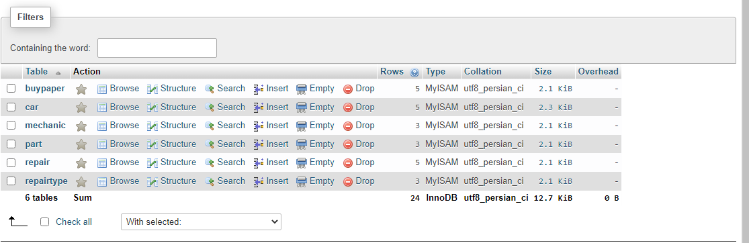This screenshot has width=749, height=243.
Task: Click the Check all label link
Action: (74, 222)
